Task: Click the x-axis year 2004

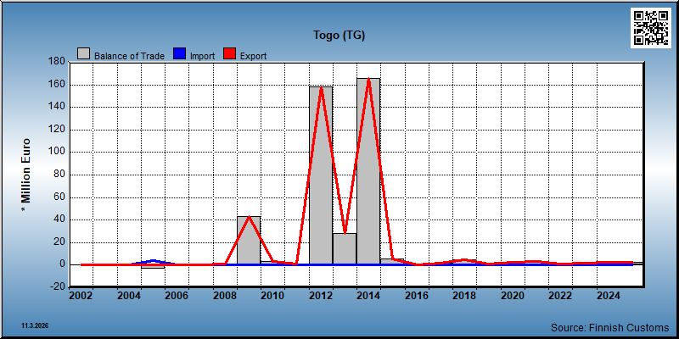Action: (129, 296)
